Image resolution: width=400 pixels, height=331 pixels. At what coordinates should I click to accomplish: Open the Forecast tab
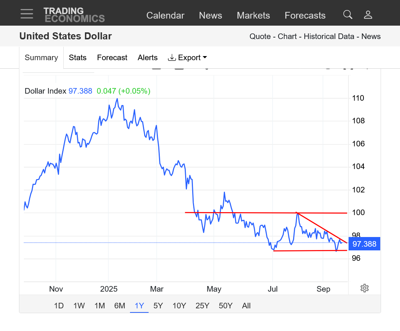112,58
